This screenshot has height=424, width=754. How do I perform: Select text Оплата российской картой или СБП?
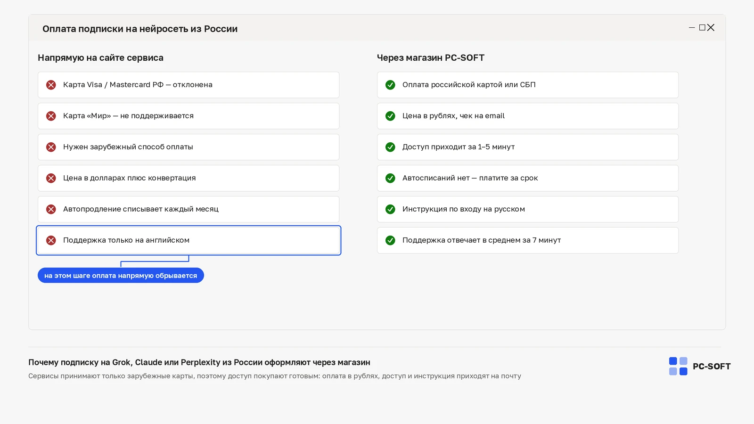469,85
